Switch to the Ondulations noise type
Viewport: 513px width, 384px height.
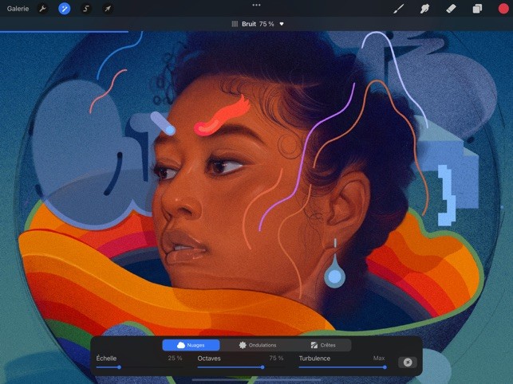tap(258, 345)
